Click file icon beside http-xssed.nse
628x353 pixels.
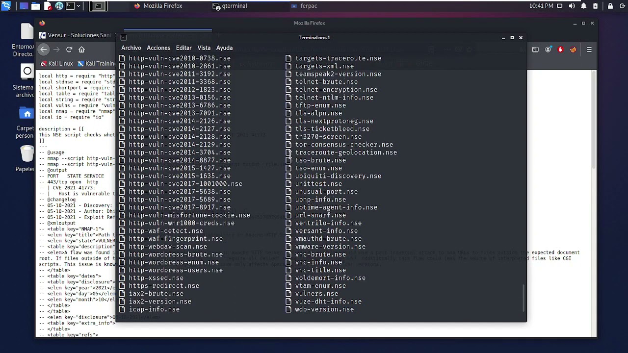click(x=122, y=278)
